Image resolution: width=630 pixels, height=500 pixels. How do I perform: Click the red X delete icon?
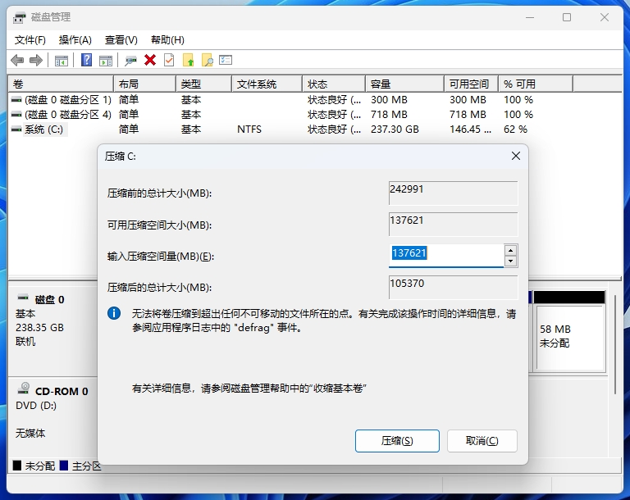tap(150, 60)
